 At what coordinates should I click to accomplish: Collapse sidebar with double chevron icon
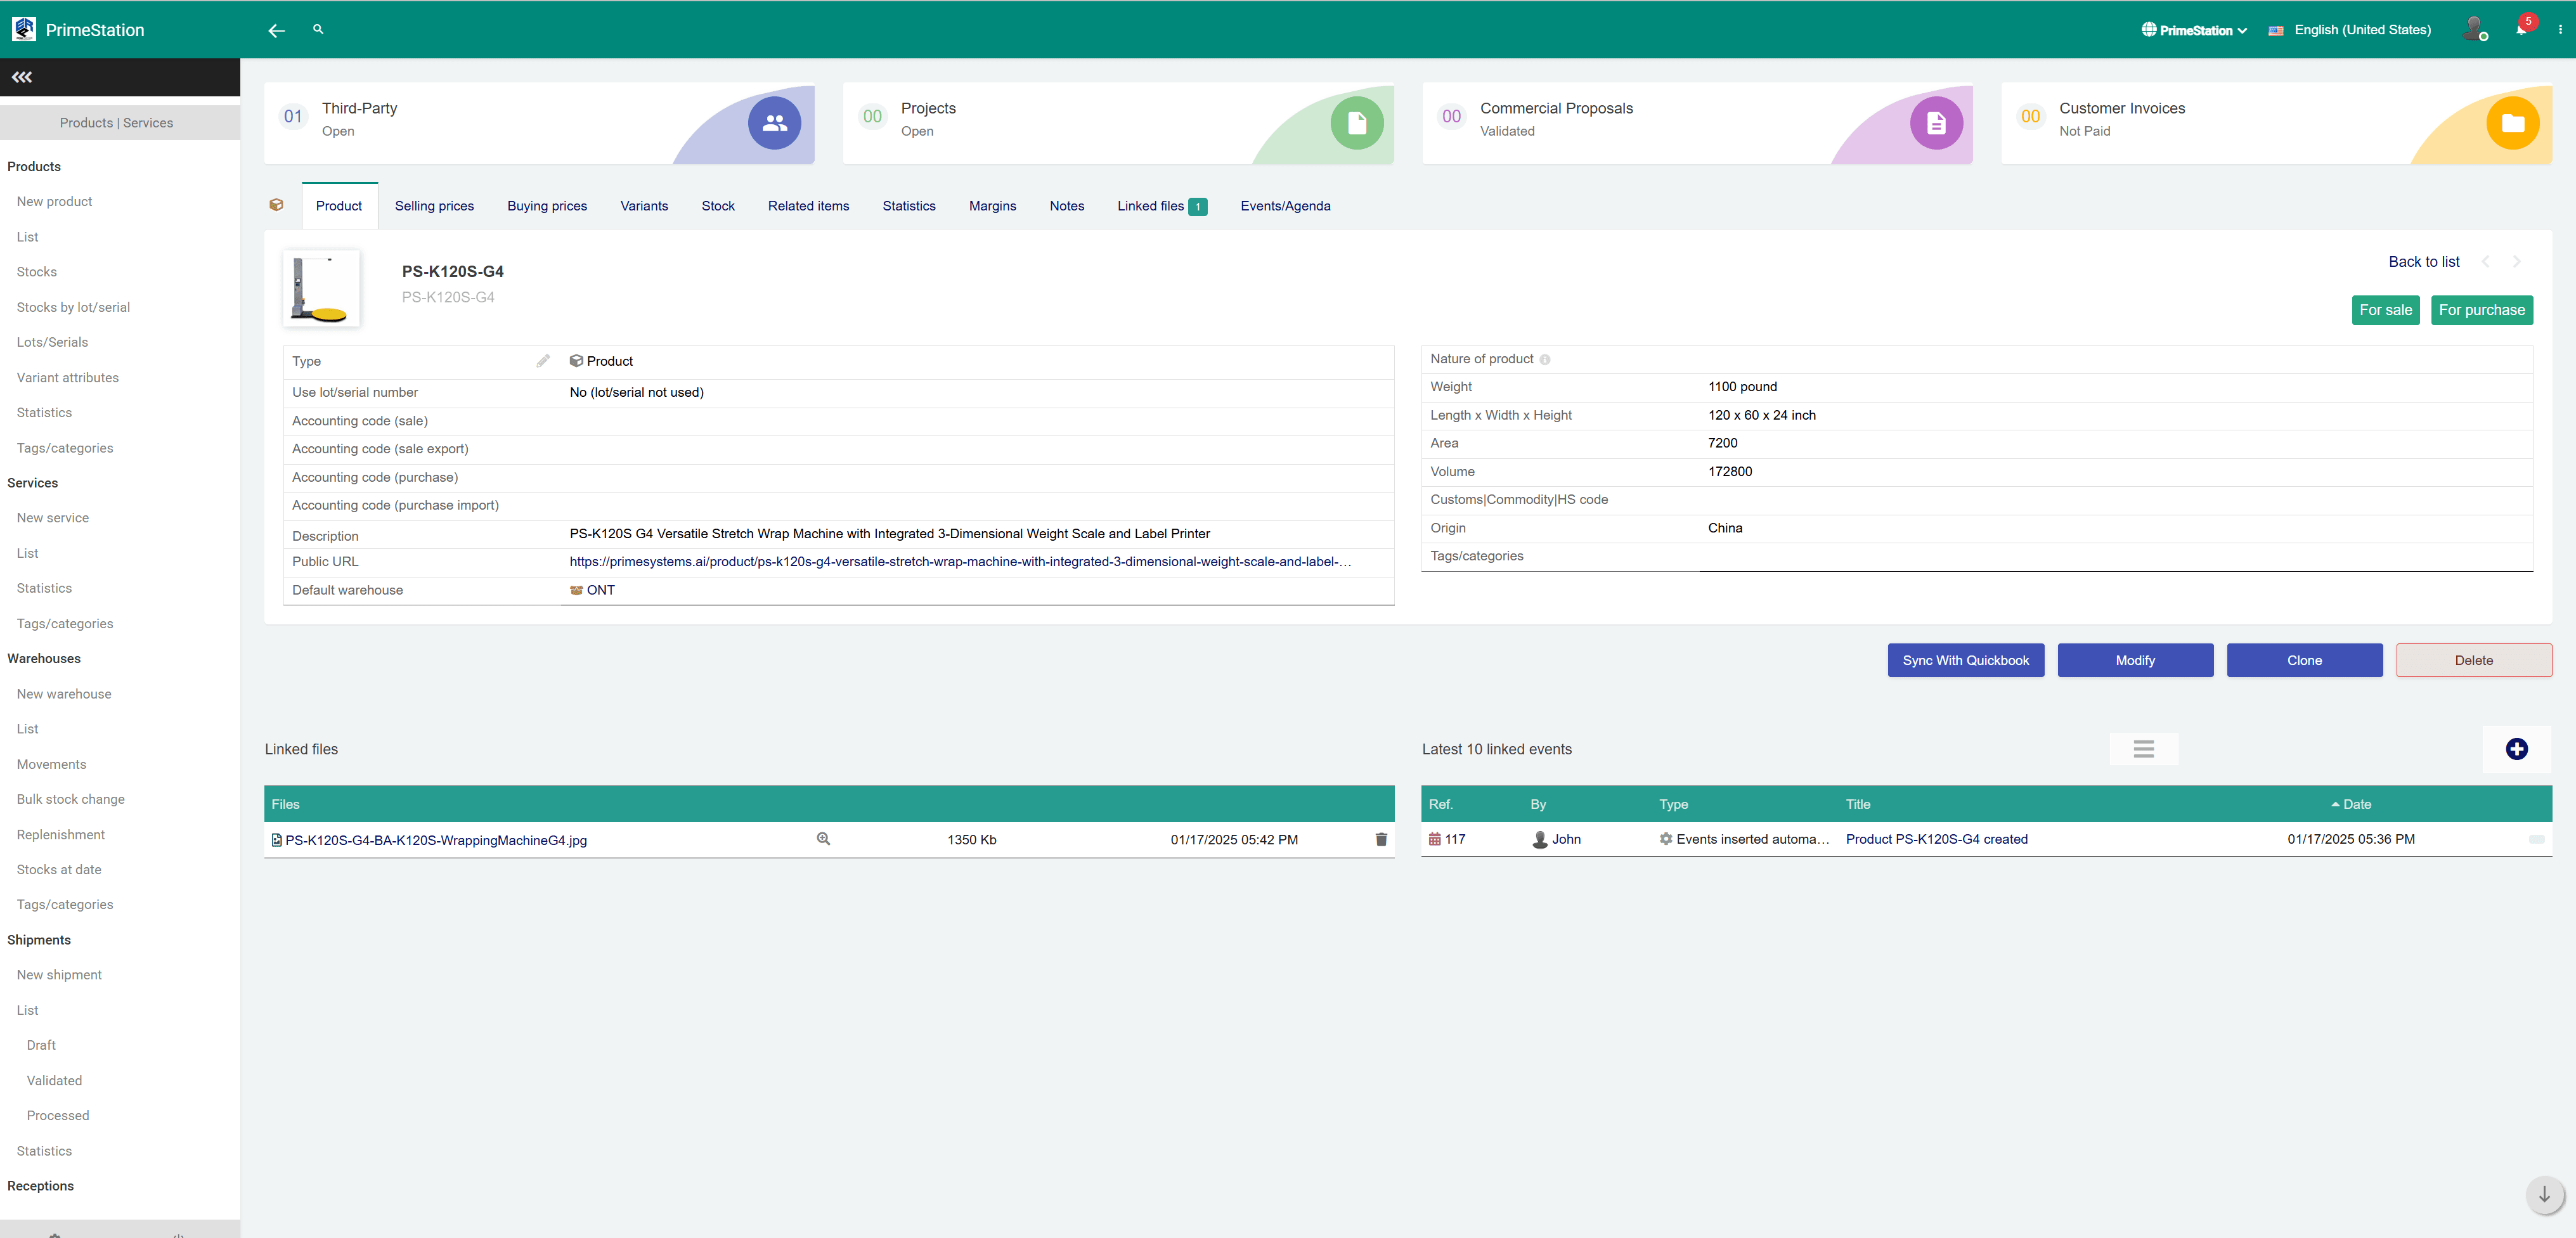(x=22, y=77)
